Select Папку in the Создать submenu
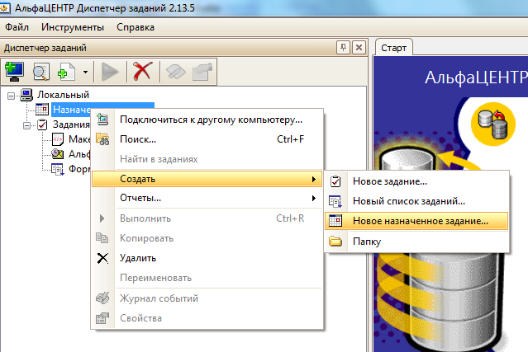This screenshot has height=352, width=528. 416,242
